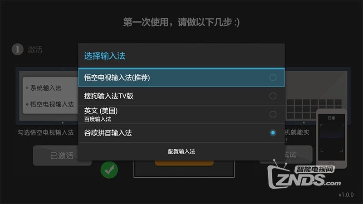Click the 配置输入法 button
Screen dimensions: 363x204
[181, 151]
